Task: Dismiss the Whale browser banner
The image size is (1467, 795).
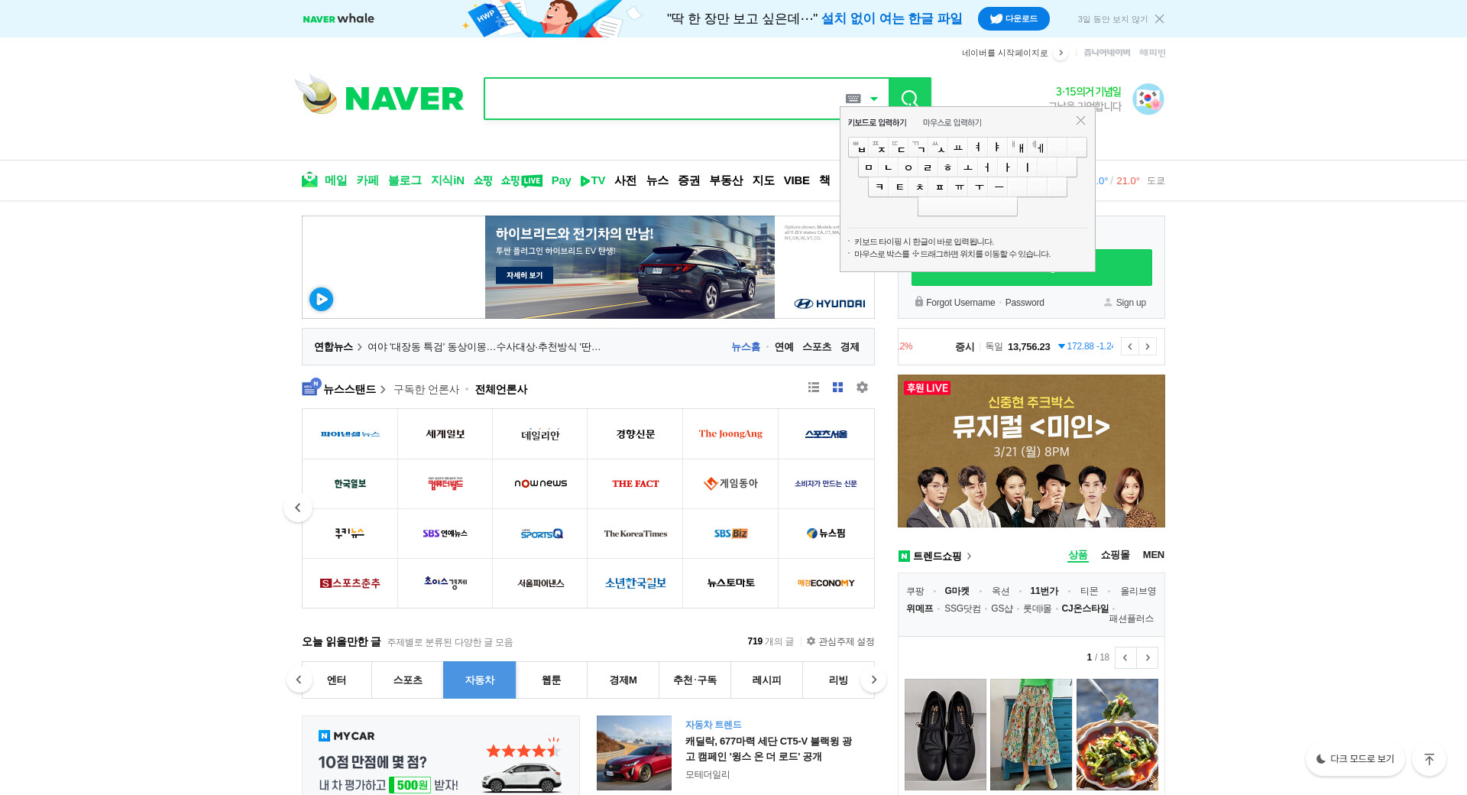Action: [x=1160, y=19]
